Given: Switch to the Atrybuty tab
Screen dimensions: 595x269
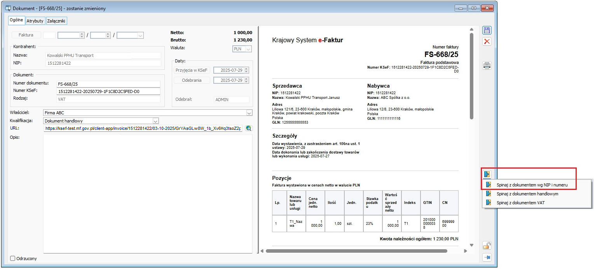Looking at the screenshot, I should pos(35,21).
